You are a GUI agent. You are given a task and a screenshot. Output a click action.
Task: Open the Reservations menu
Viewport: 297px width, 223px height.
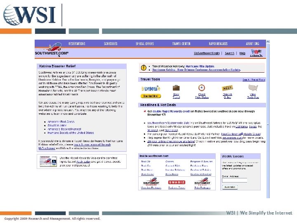pos(77,44)
